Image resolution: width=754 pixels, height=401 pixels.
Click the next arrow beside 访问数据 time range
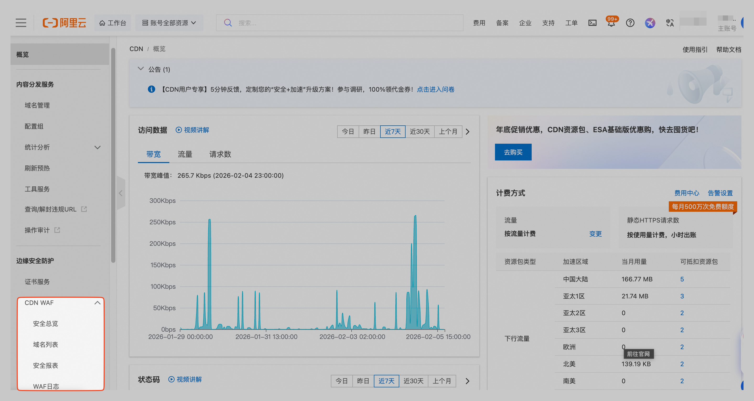point(467,132)
